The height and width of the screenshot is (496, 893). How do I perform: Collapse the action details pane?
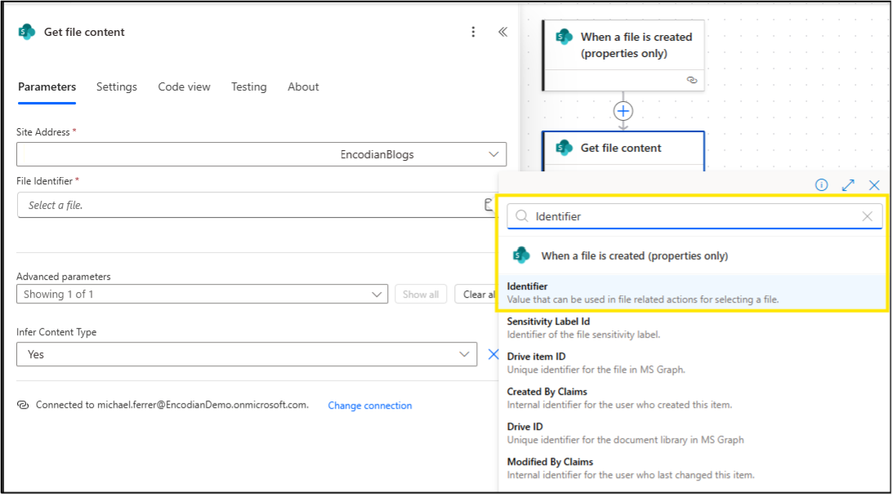502,31
